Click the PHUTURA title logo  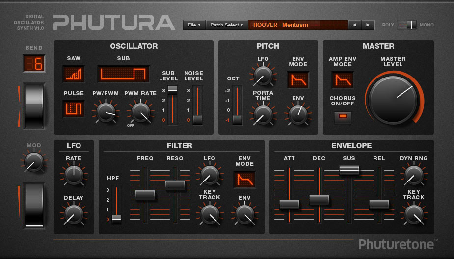click(114, 22)
